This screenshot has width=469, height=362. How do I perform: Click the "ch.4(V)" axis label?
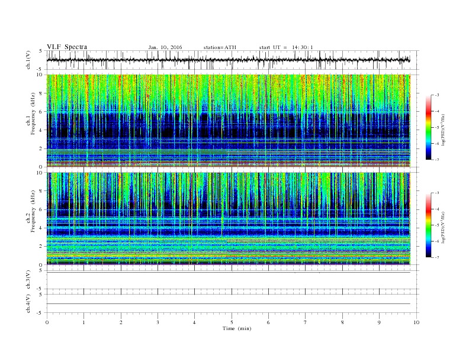tap(28, 303)
